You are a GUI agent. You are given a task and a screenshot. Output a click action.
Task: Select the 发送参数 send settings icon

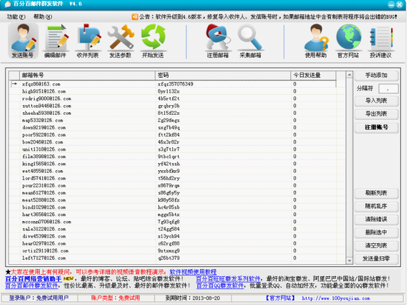pos(120,41)
